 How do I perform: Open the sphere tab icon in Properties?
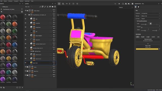(138, 7)
